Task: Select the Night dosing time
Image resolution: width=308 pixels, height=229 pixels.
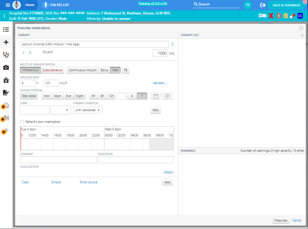Action: coord(80,96)
